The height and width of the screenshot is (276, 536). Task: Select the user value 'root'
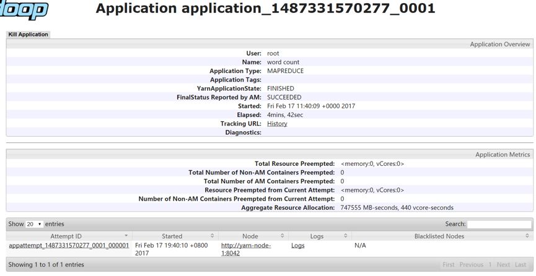point(273,53)
